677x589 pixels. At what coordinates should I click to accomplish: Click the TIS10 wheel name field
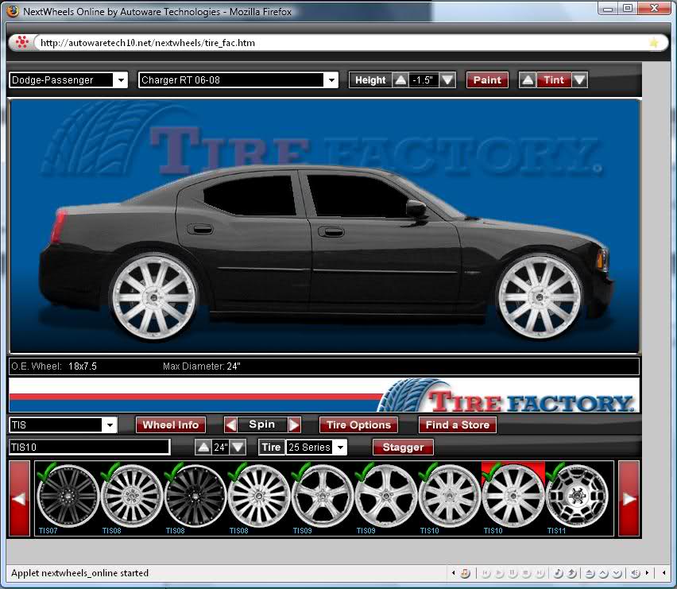(89, 447)
